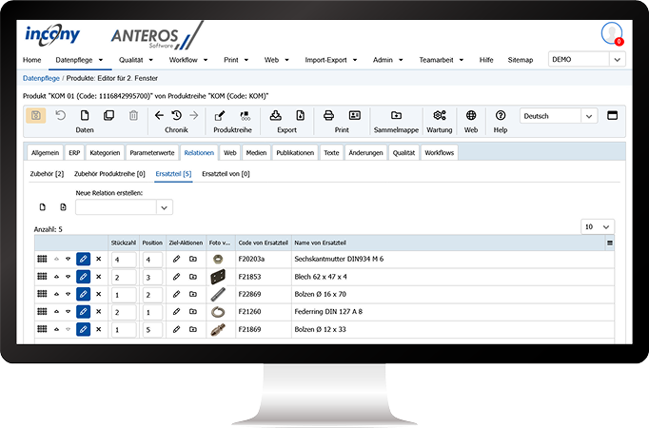Select the Ersatzteil von [0] subtab
Screen dimensions: 649x428
pos(226,174)
